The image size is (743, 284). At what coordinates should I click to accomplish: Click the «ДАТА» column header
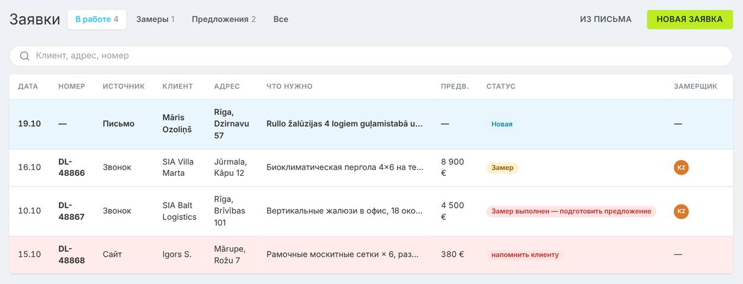tap(28, 86)
